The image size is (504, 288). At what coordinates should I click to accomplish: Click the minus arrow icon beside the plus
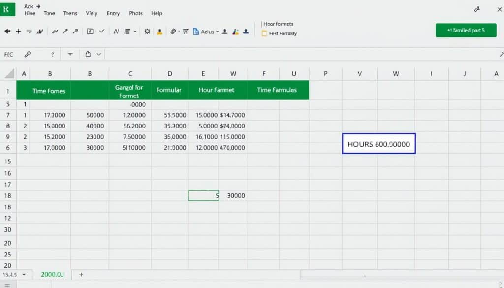click(29, 31)
